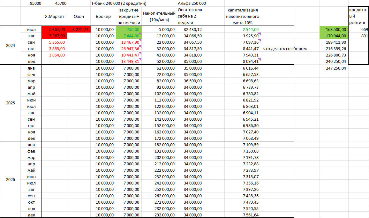Select the remainder value 34 818,00

(191, 55)
